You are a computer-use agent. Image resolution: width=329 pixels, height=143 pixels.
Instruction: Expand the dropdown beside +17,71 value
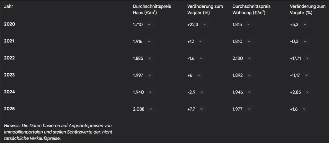point(307,58)
